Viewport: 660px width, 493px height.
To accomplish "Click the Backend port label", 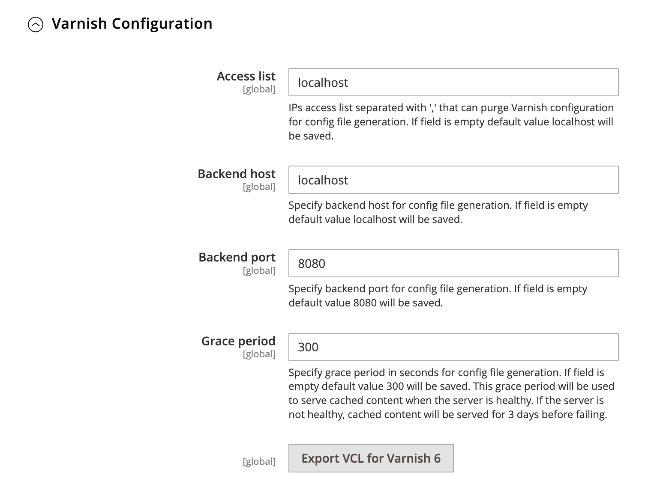I will [x=236, y=257].
